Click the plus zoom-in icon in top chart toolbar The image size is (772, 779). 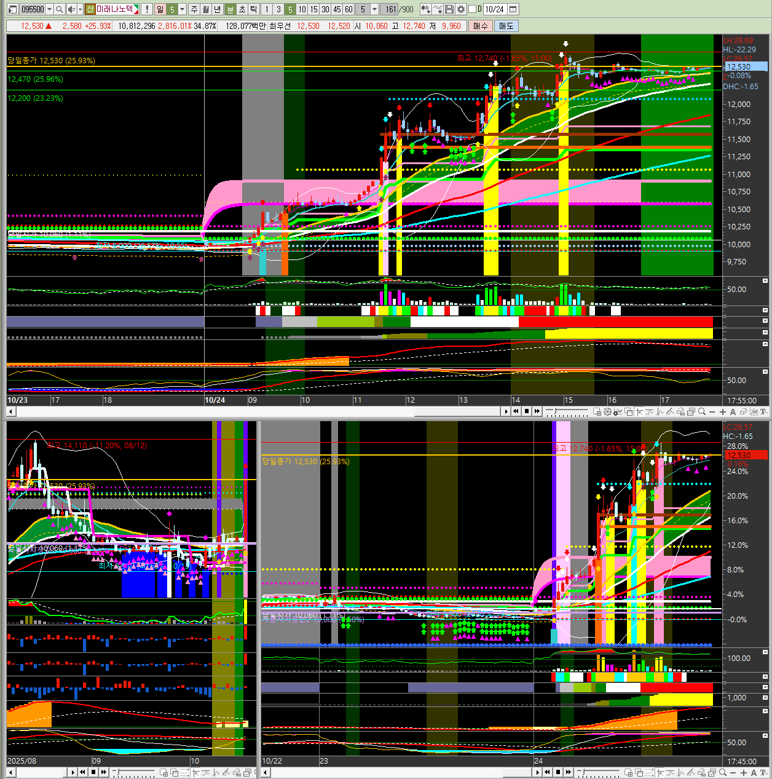point(723,412)
